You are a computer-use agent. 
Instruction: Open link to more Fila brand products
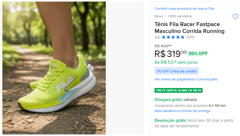[x=184, y=9]
